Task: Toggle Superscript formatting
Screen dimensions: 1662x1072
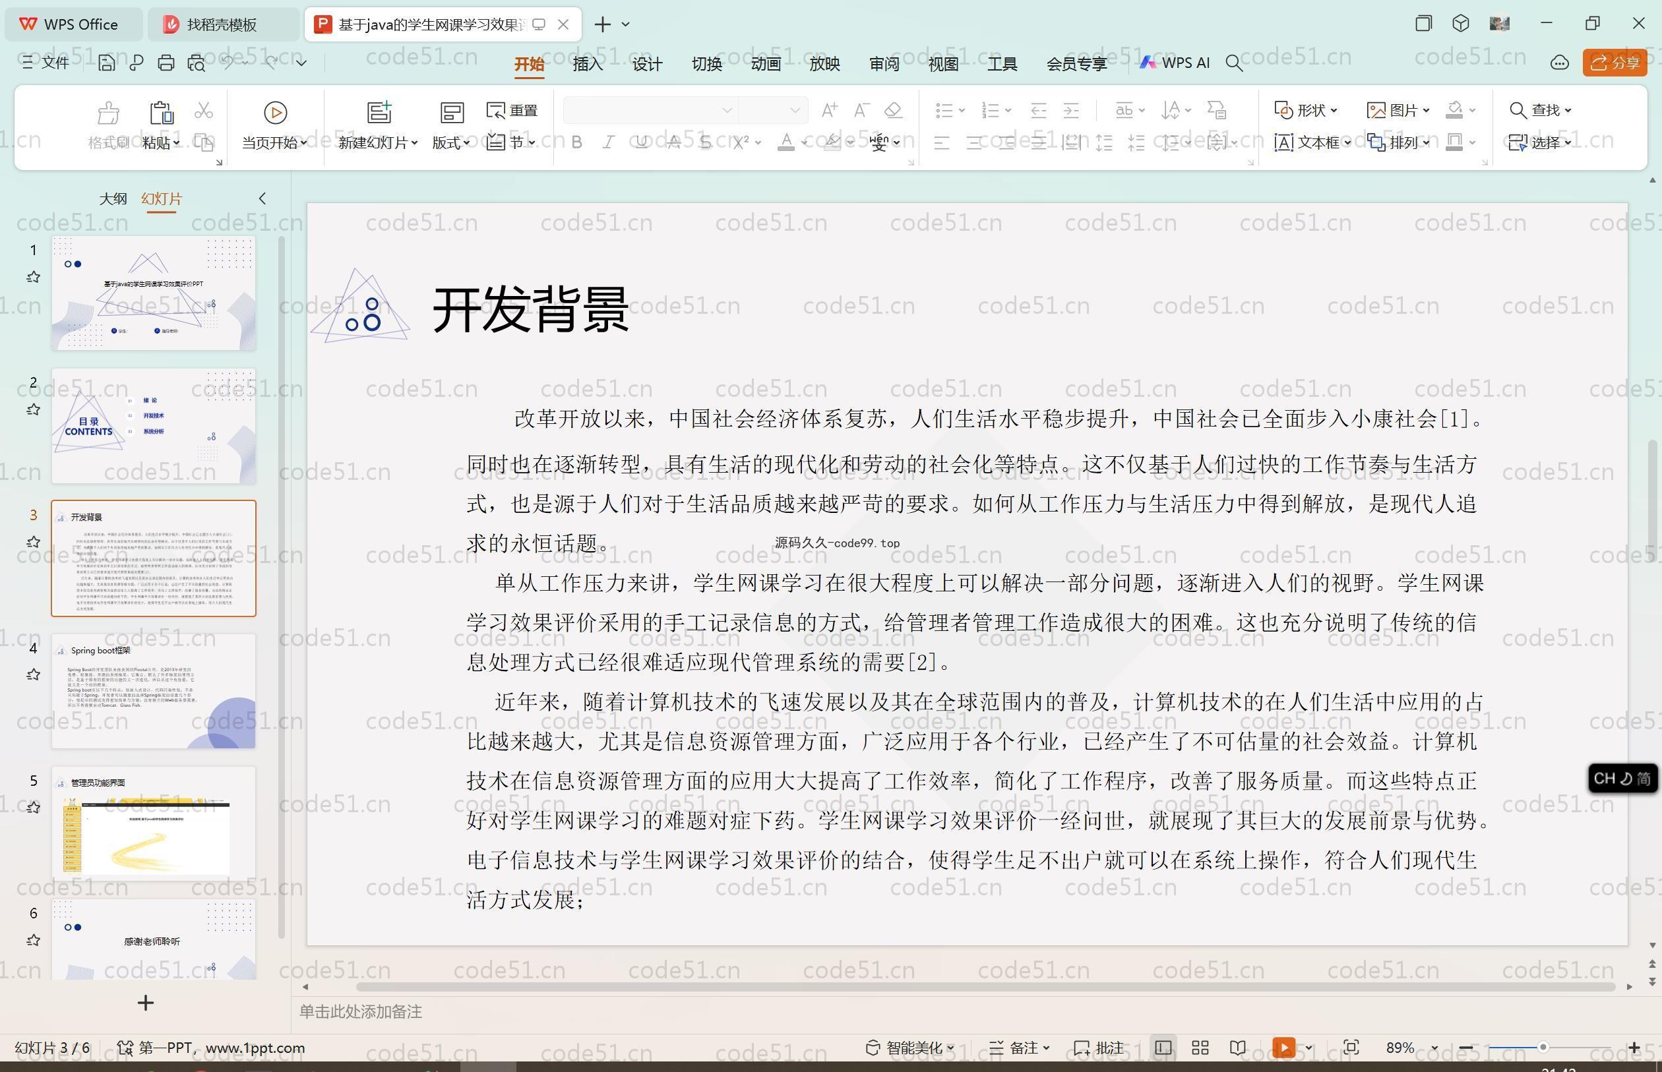Action: [741, 142]
